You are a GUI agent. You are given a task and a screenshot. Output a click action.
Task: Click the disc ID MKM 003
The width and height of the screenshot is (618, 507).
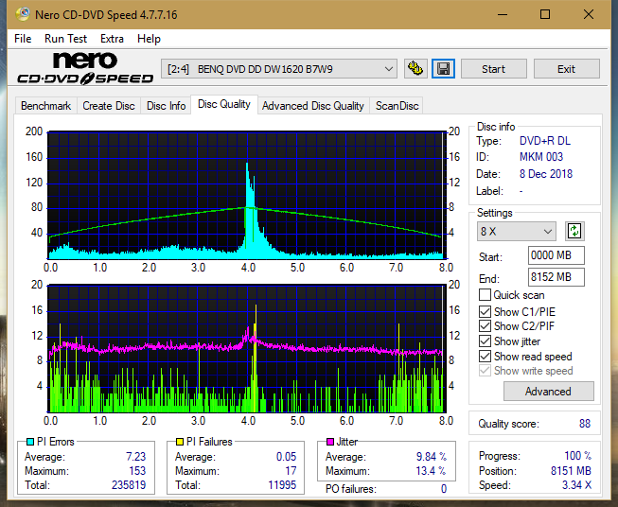coord(541,157)
